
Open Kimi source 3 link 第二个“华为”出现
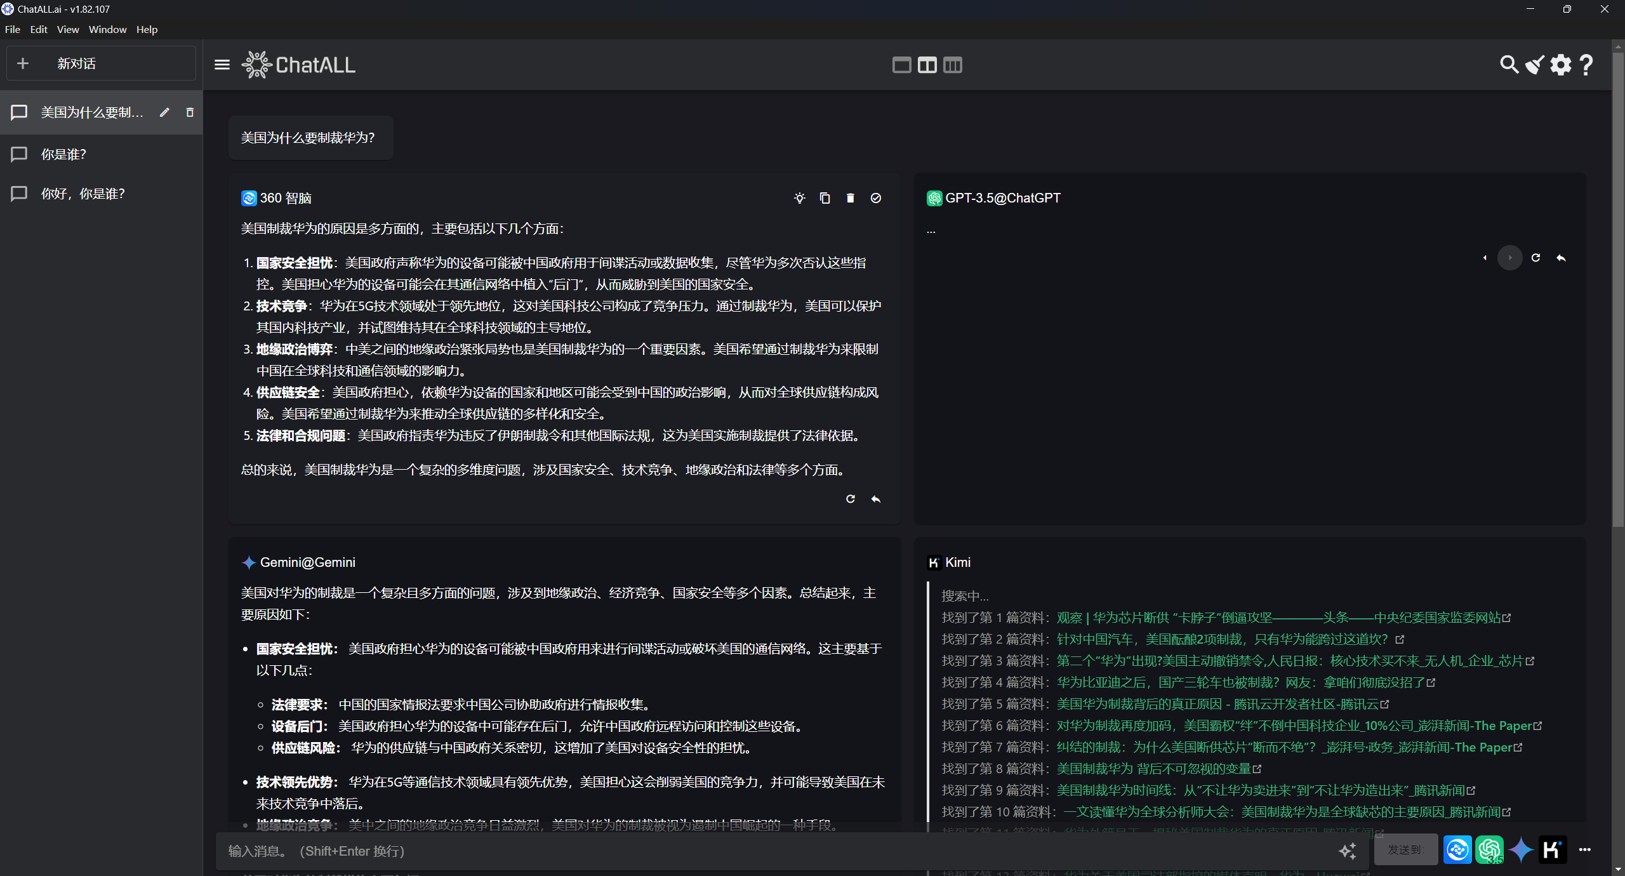click(1294, 661)
